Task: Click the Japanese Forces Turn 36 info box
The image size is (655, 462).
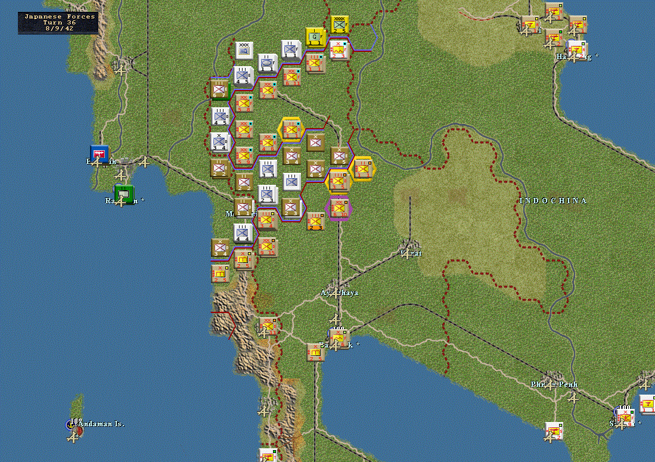Action: pyautogui.click(x=58, y=23)
